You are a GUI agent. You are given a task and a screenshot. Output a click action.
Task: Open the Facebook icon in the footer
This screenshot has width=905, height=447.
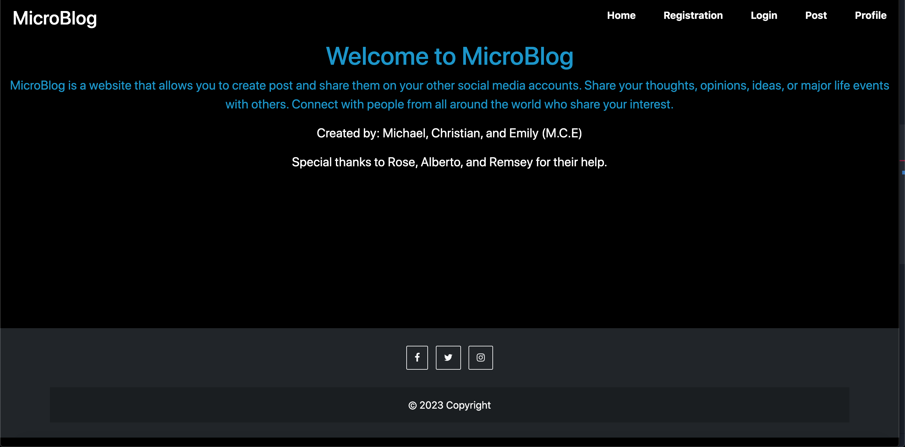click(417, 357)
